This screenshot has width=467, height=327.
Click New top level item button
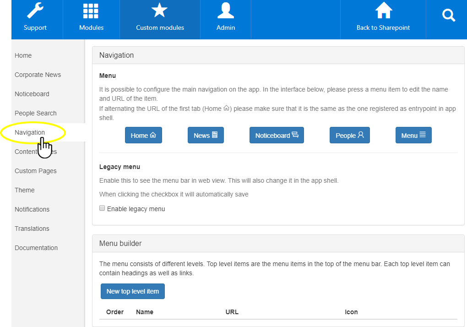(x=133, y=291)
